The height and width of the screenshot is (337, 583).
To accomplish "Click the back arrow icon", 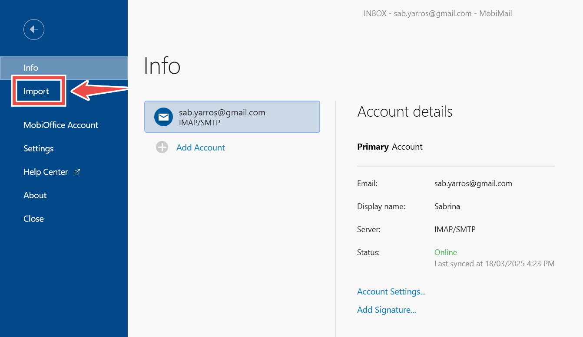I will coord(34,29).
